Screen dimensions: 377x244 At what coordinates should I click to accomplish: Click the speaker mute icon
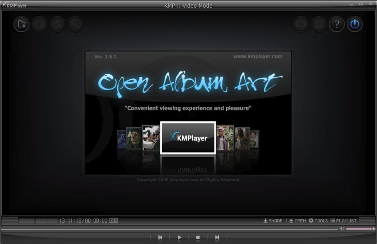click(x=342, y=229)
